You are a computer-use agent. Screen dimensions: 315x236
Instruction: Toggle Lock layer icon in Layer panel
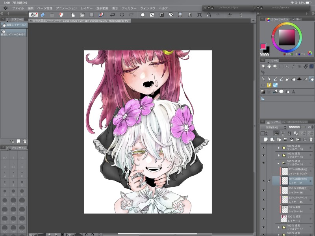coord(289,133)
